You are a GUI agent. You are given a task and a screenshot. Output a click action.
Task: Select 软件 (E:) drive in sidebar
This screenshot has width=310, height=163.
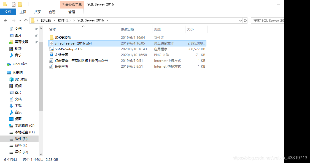tap(19, 139)
